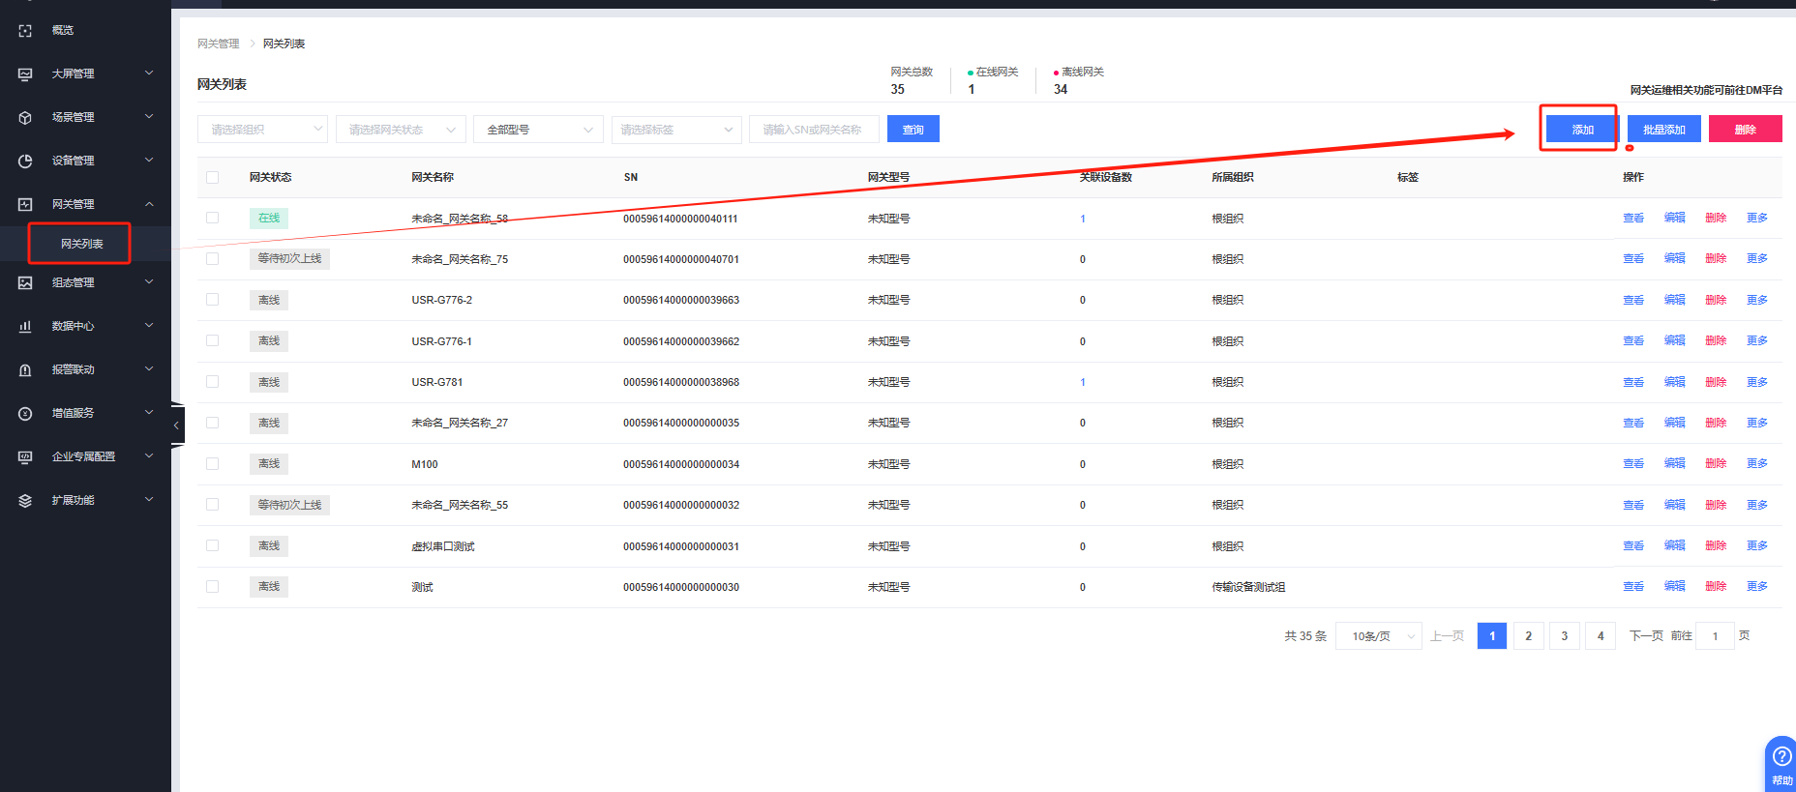Toggle the select-all header checkbox
Viewport: 1796px width, 792px height.
tap(213, 178)
